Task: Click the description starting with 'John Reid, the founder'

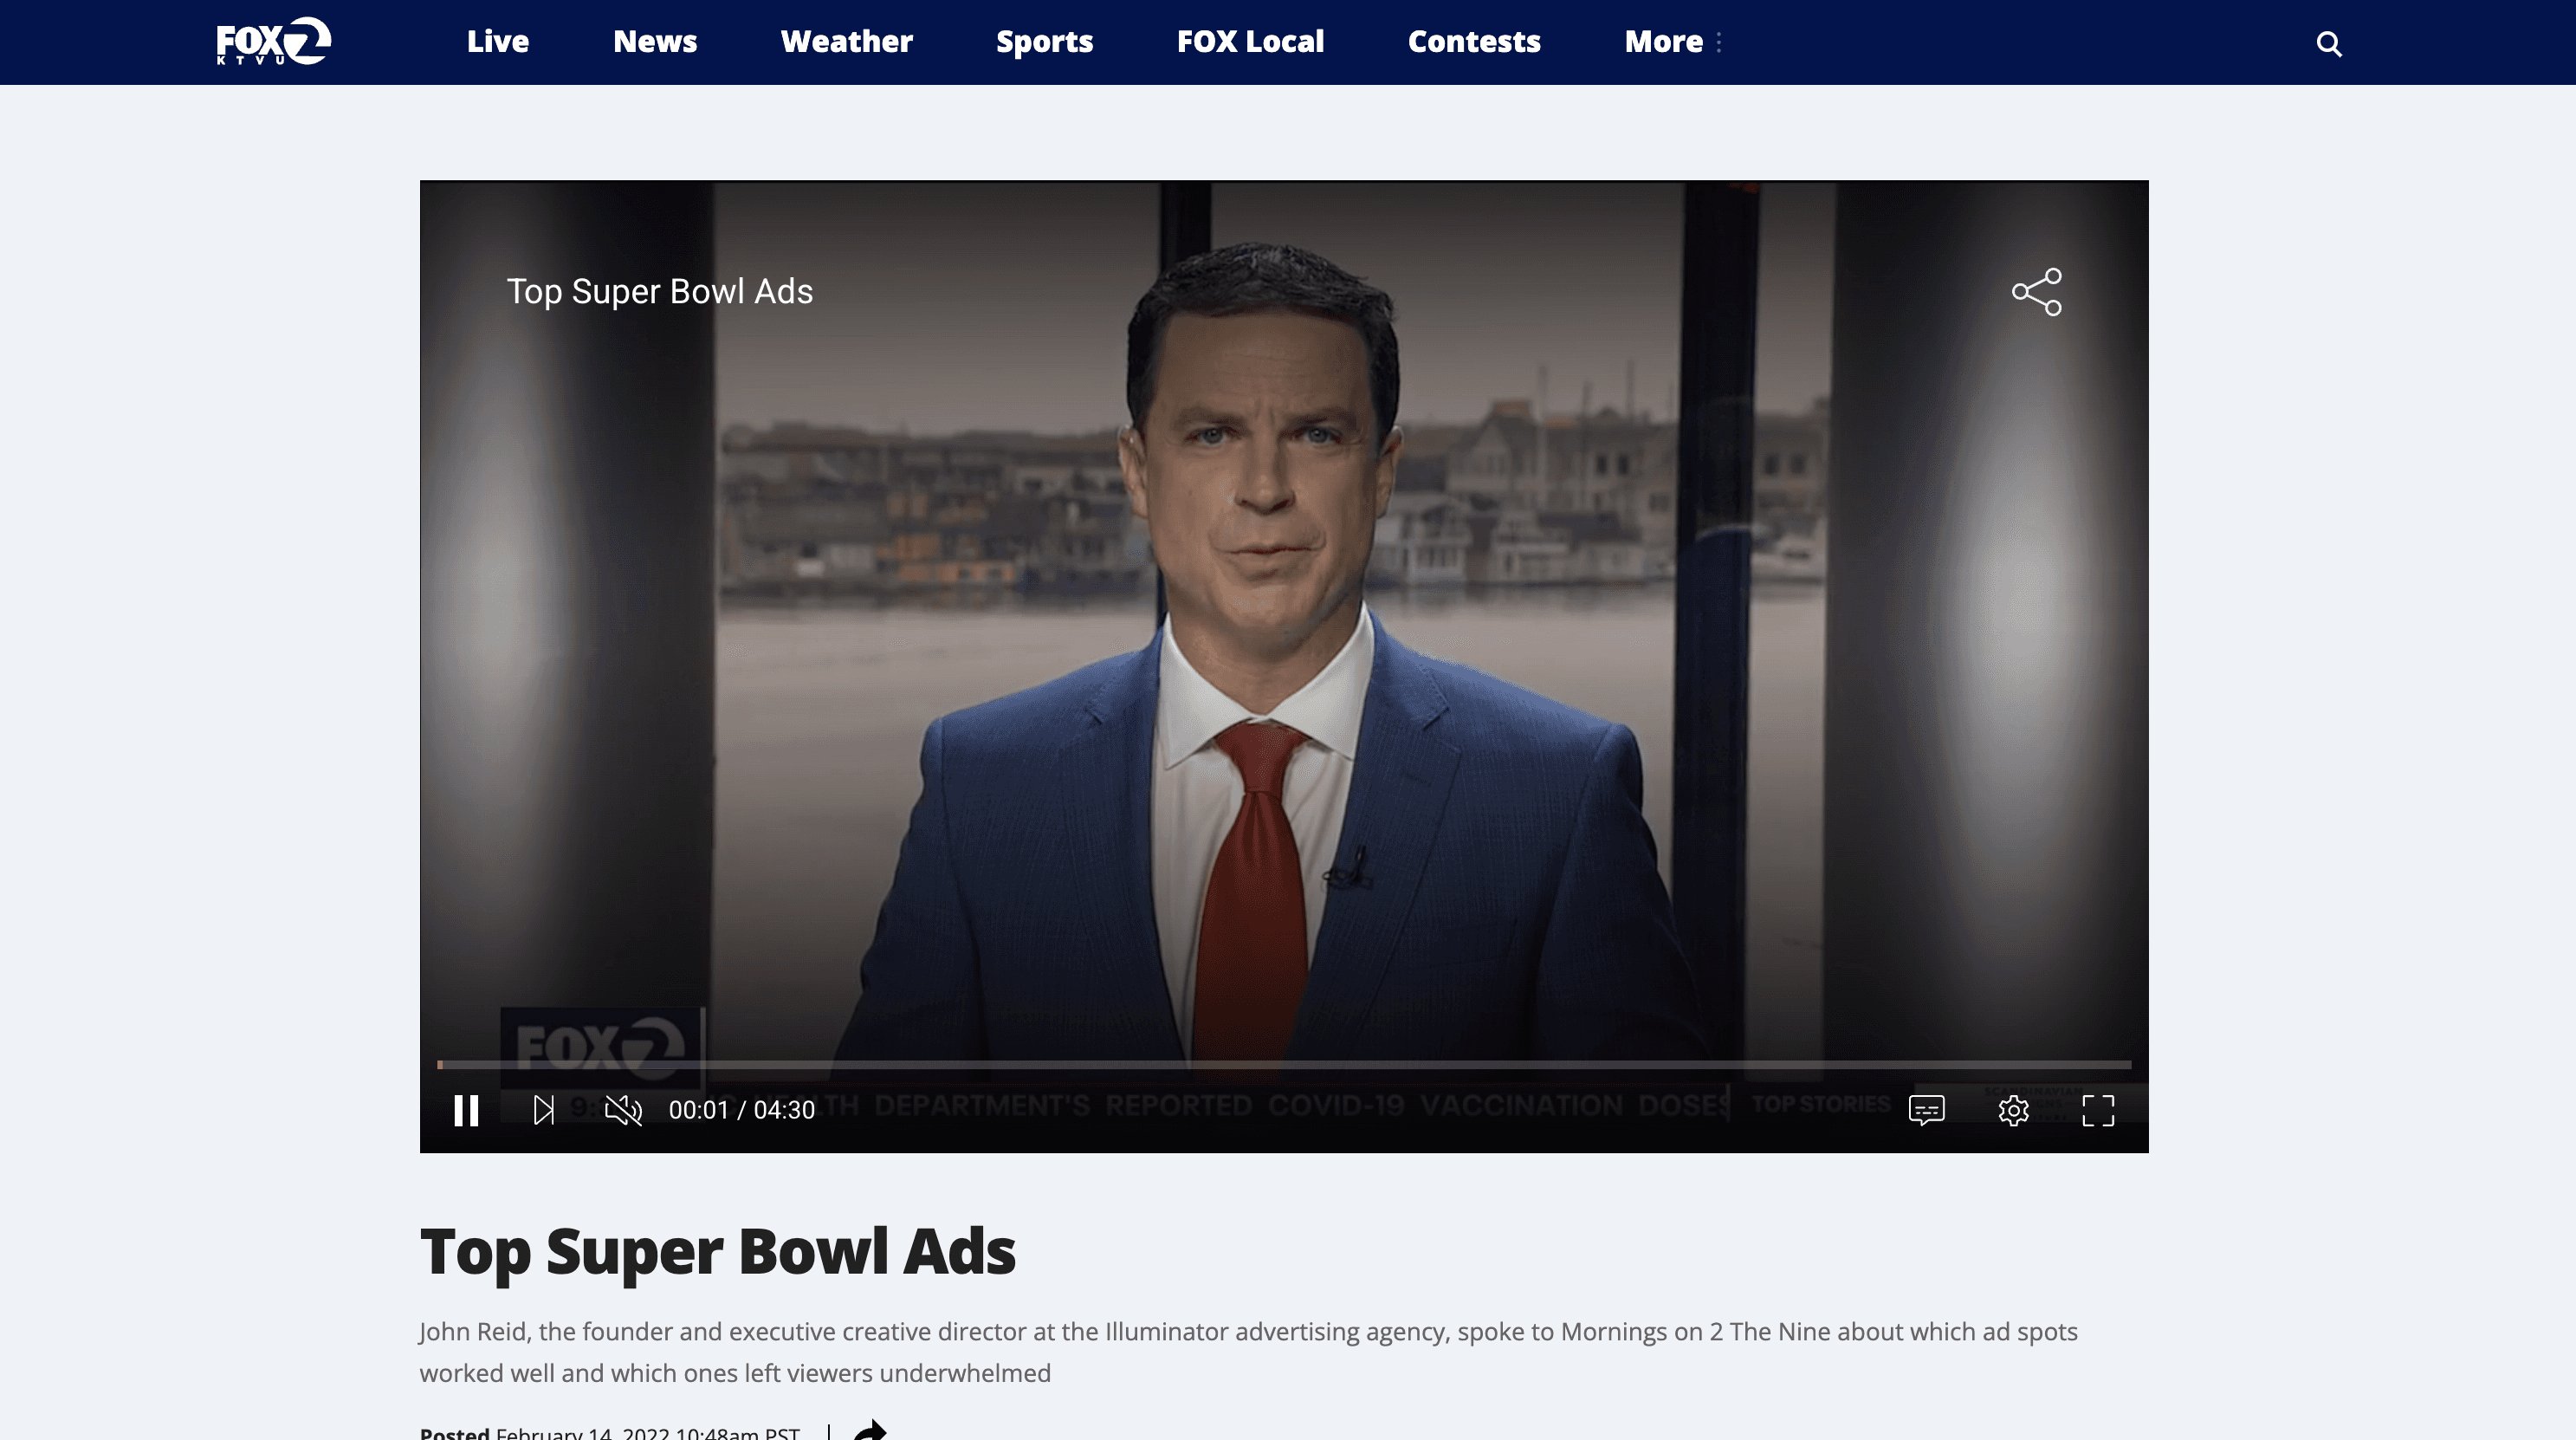Action: point(1249,1352)
